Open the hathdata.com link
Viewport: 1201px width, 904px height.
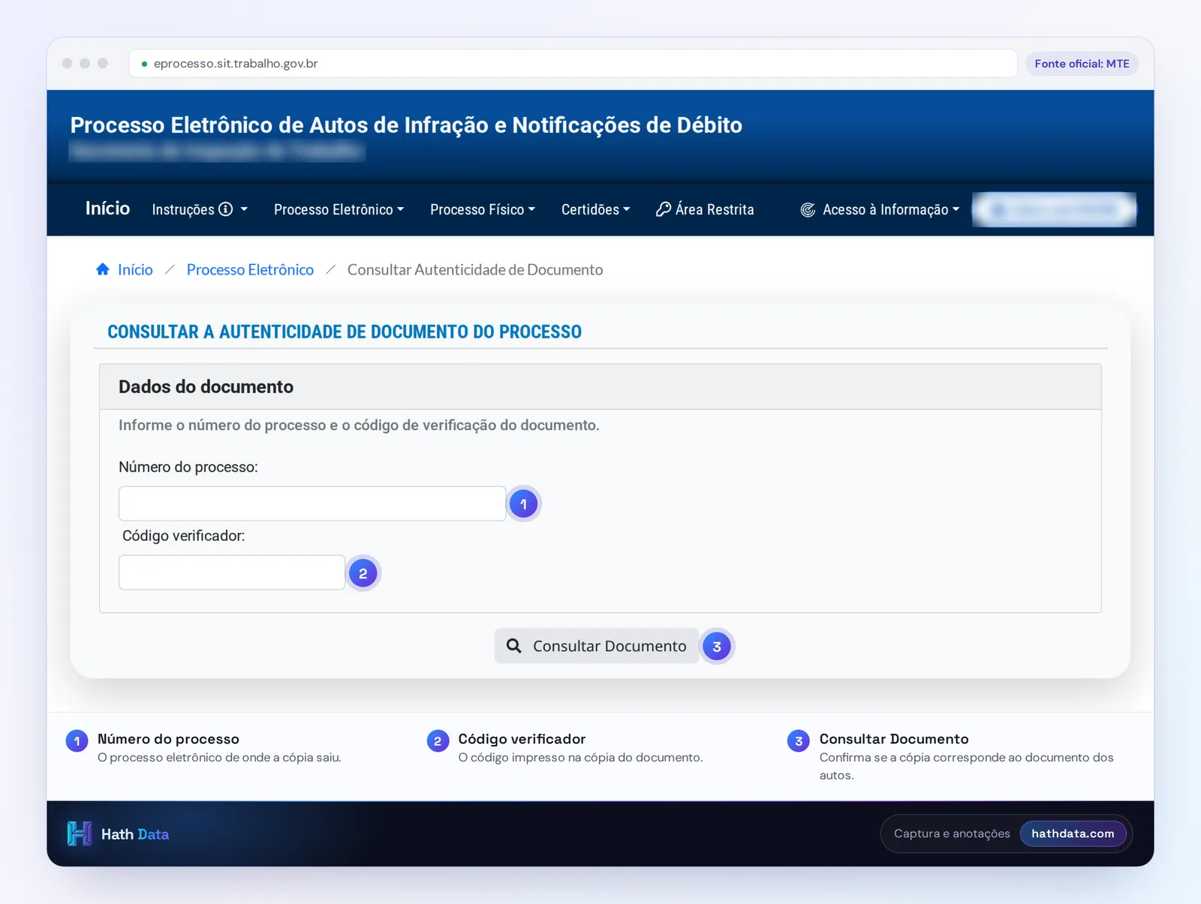1073,833
